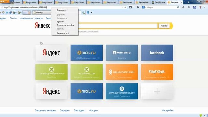Open the mail.ru tile showing Входящие
The height and width of the screenshot is (117, 208).
[x=87, y=53]
